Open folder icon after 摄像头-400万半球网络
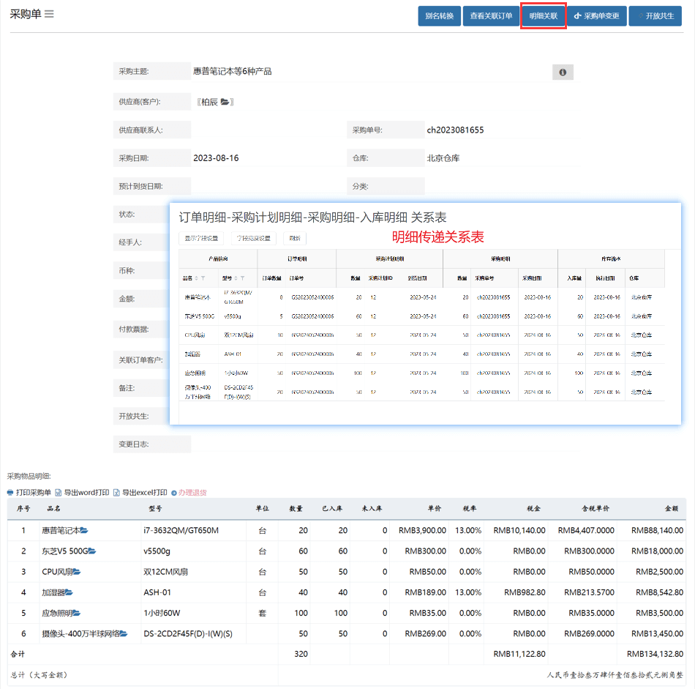This screenshot has height=689, width=695. (x=124, y=633)
